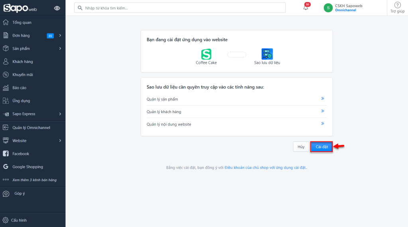408x227 pixels.
Task: Click the Coffee Cake store icon
Action: 206,54
